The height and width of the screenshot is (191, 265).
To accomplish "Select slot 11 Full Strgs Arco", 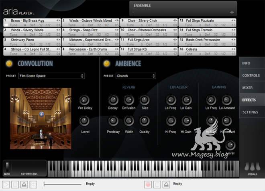I will 149,42.
